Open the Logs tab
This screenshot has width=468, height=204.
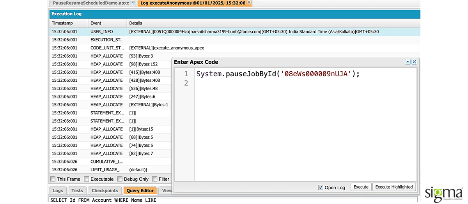pyautogui.click(x=58, y=191)
